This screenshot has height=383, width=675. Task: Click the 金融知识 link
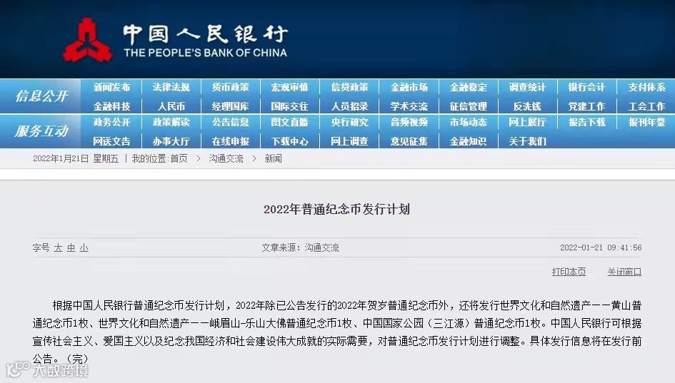pyautogui.click(x=469, y=141)
